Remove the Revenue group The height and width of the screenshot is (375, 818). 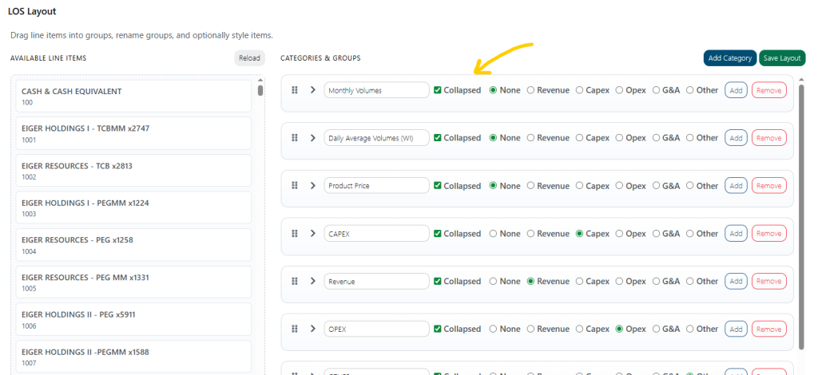(x=768, y=282)
